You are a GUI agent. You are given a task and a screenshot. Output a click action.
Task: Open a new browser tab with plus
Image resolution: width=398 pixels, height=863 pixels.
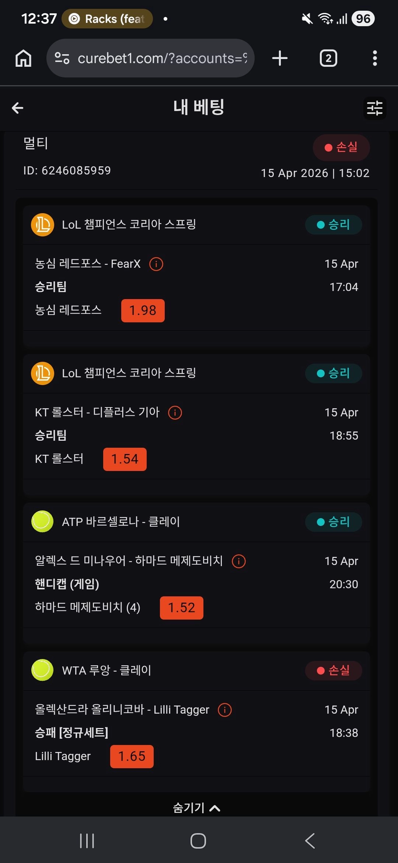point(280,58)
